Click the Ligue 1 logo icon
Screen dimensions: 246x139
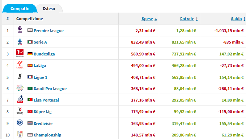click(x=20, y=77)
